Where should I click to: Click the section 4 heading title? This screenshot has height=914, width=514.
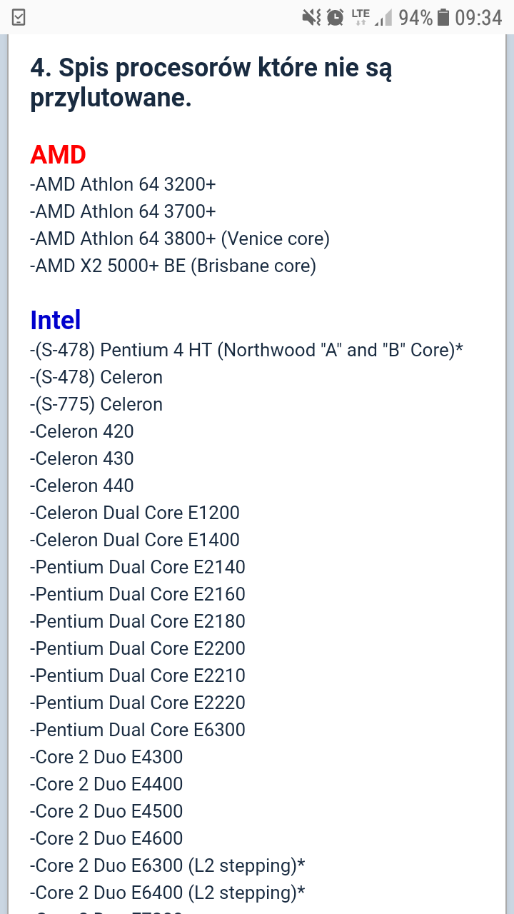point(211,83)
